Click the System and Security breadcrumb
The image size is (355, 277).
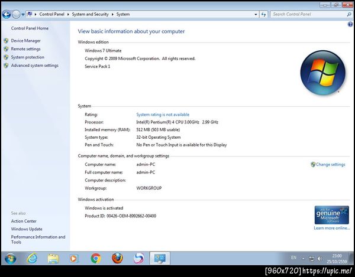click(x=91, y=14)
